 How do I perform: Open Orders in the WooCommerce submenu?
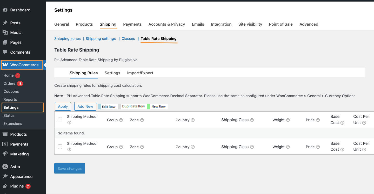point(9,83)
